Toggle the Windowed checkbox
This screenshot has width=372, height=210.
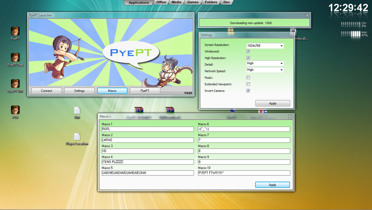(x=248, y=52)
